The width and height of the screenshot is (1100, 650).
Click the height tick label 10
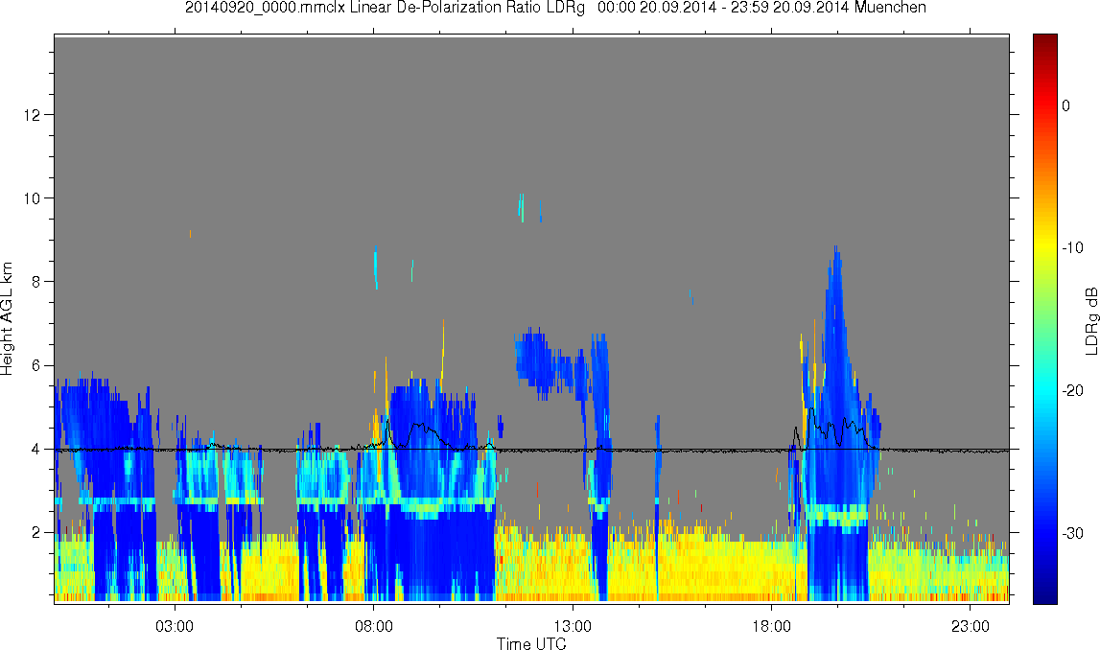[x=33, y=198]
